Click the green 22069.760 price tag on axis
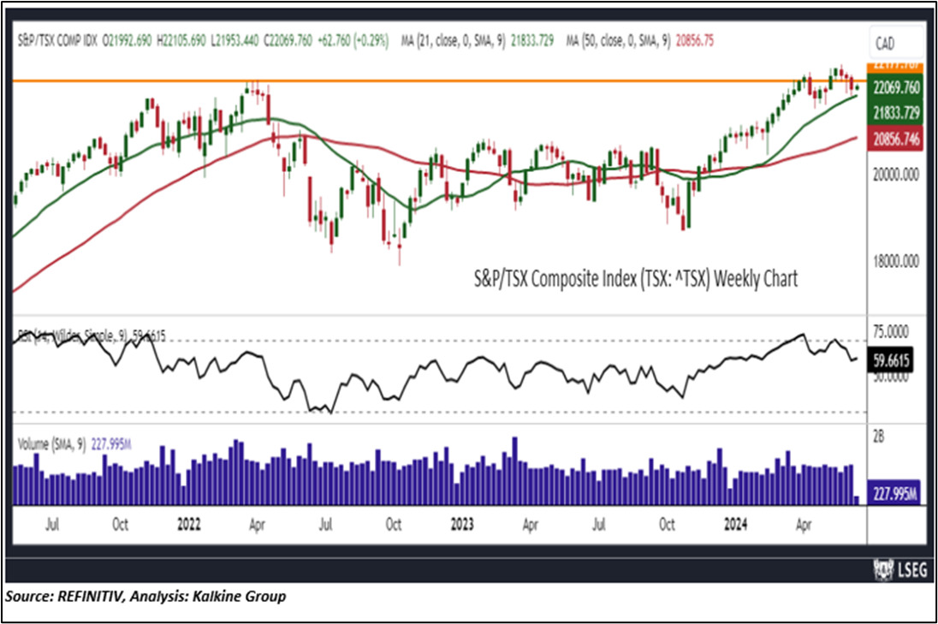Viewport: 938px width, 624px height. click(x=895, y=88)
